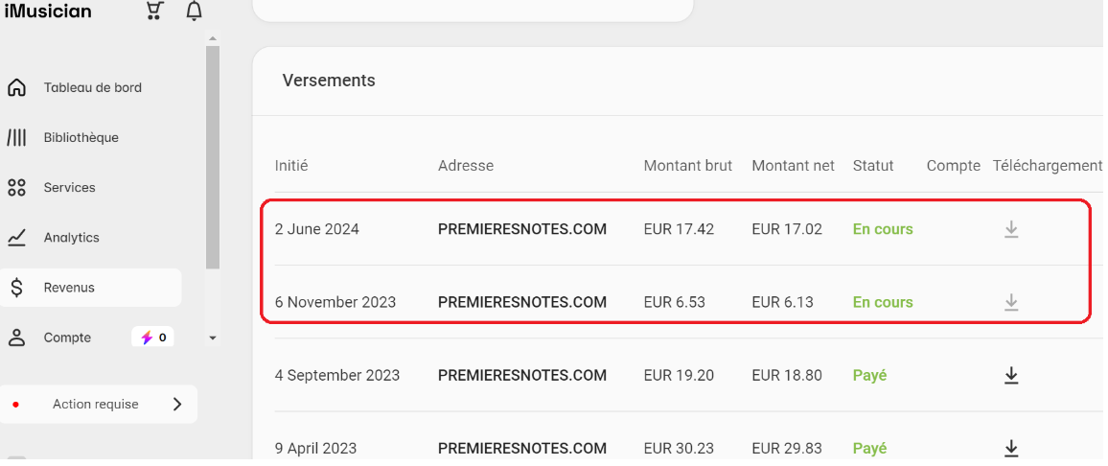Click the Montant net column header
Screen dimensions: 1108x466
pos(793,166)
